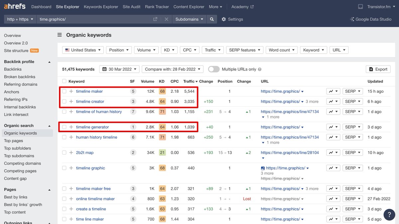The width and height of the screenshot is (399, 224).
Task: Click the plus icon beside timeline maker
Action: pos(71,91)
